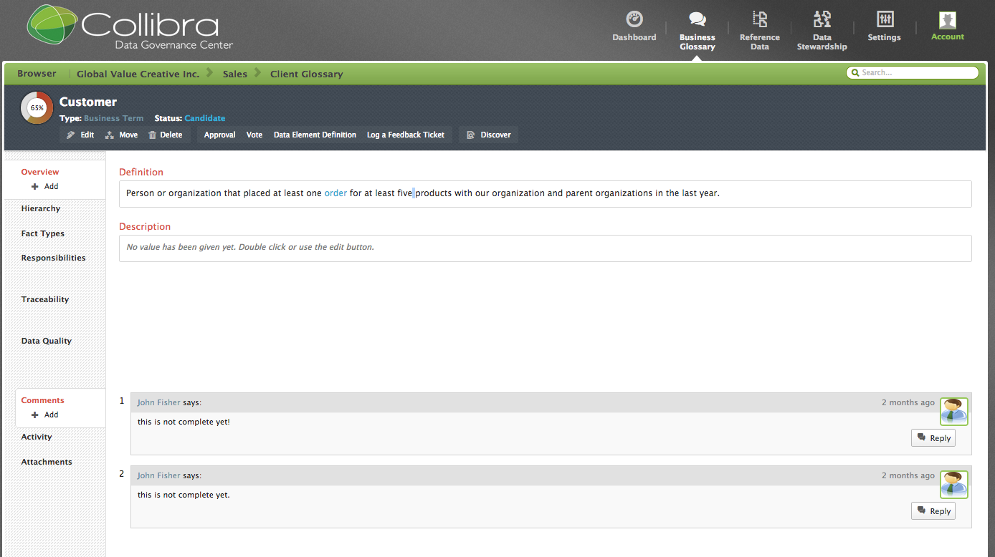Open the Attachments sidebar tab
Viewport: 995px width, 557px height.
(x=47, y=462)
